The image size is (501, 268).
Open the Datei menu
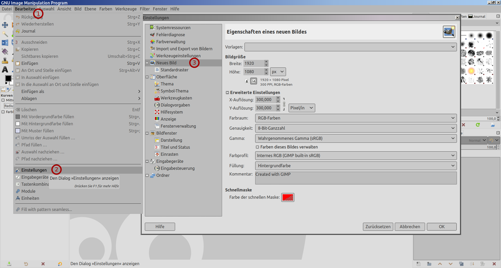[7, 9]
